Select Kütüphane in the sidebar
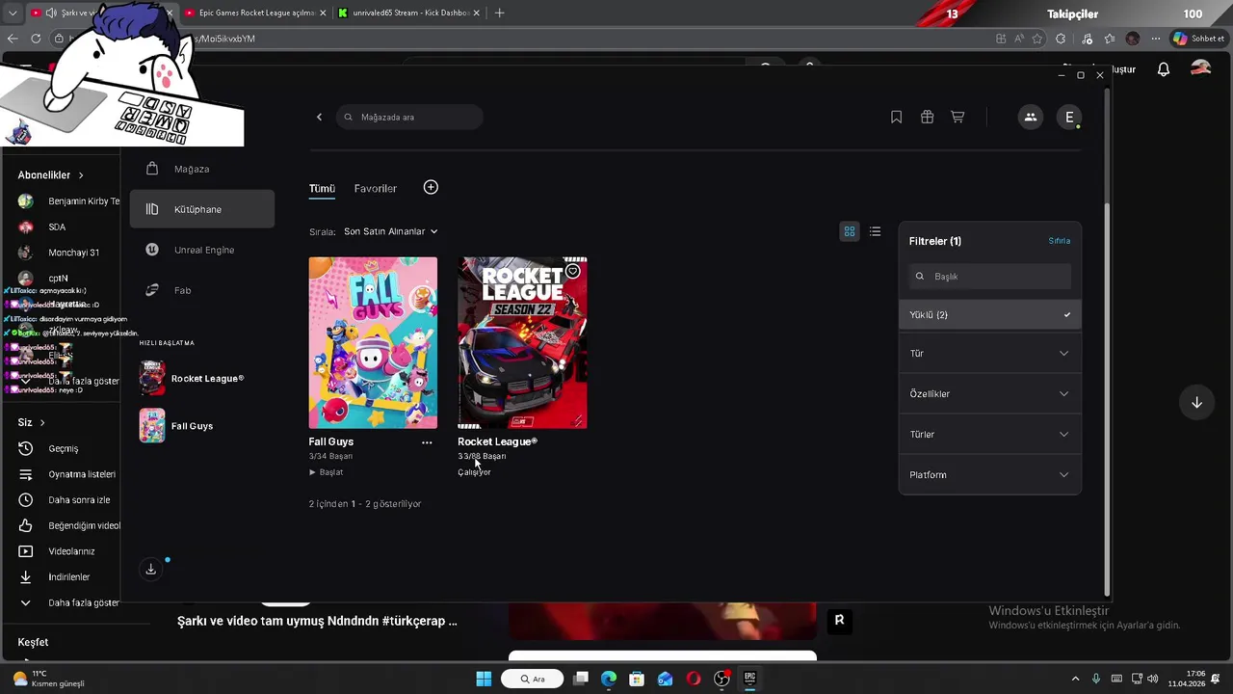This screenshot has height=694, width=1233. coord(202,209)
